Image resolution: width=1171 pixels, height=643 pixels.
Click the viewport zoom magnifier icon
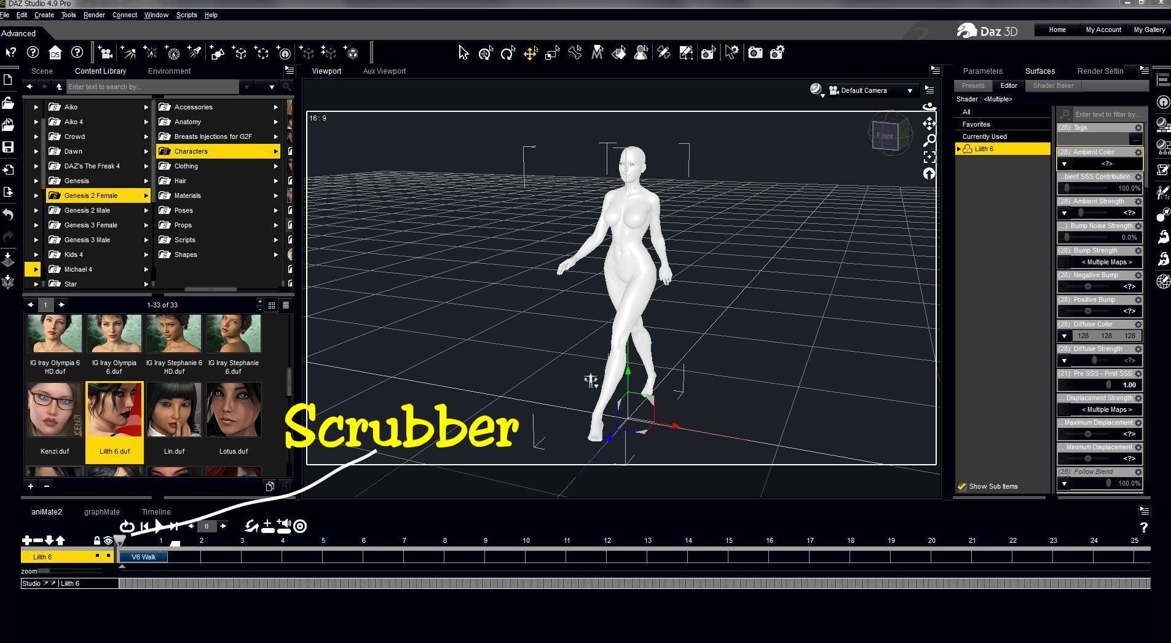pyautogui.click(x=929, y=140)
